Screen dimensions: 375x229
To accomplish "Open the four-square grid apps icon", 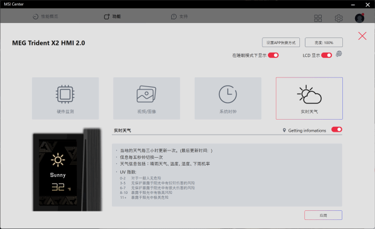I will tap(318, 18).
